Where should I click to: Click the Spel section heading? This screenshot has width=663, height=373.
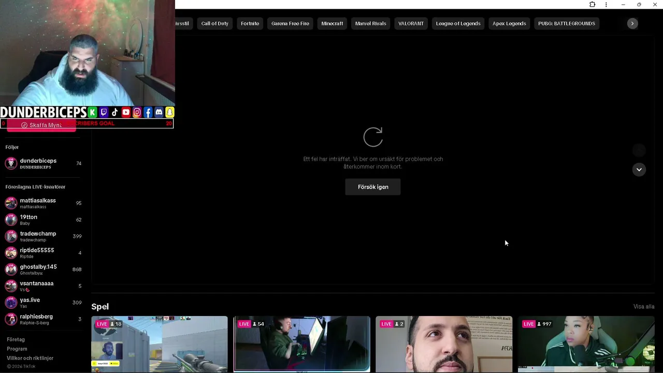[x=100, y=307]
